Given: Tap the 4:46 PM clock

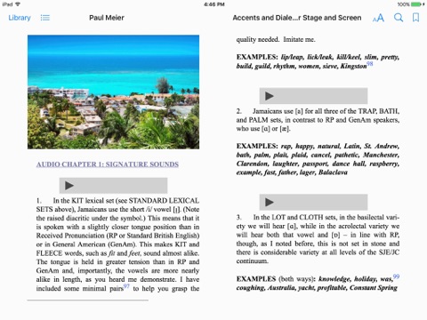Looking at the screenshot, I should [x=214, y=4].
